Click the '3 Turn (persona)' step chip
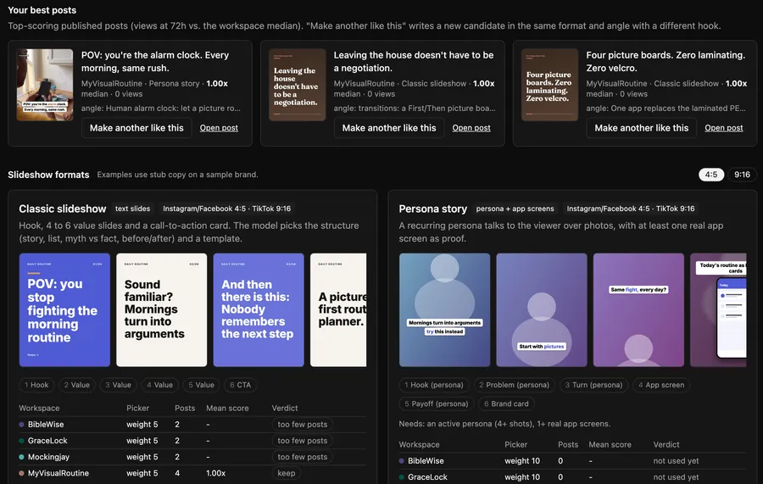This screenshot has width=763, height=484. (x=593, y=385)
